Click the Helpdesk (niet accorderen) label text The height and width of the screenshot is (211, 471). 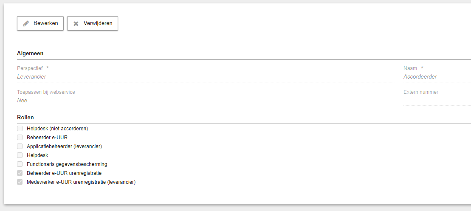coord(57,129)
